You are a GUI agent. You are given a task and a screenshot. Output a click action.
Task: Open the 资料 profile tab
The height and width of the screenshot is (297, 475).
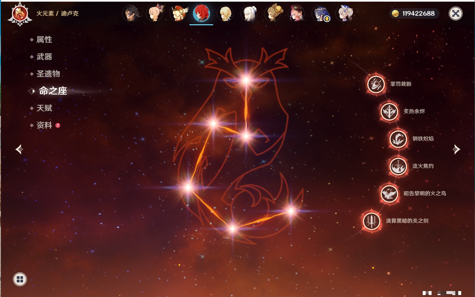pyautogui.click(x=44, y=125)
